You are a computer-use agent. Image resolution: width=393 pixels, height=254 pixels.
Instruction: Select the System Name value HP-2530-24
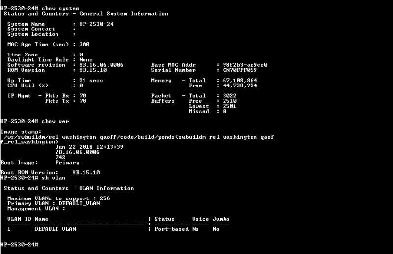96,24
